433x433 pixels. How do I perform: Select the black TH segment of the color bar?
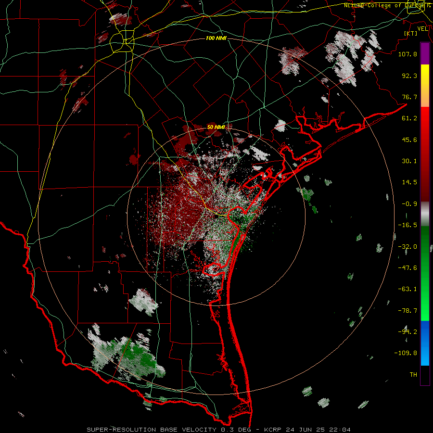(425, 375)
